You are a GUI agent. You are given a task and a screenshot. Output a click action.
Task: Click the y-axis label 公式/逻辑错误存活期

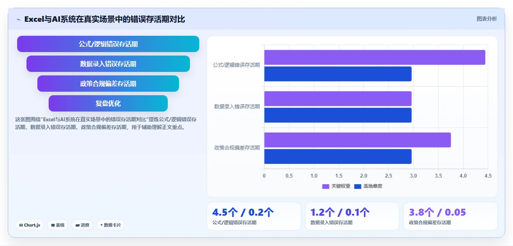click(x=236, y=65)
